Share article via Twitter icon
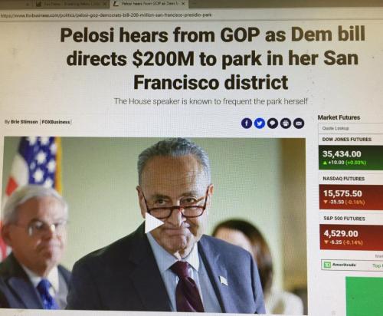 pyautogui.click(x=260, y=123)
